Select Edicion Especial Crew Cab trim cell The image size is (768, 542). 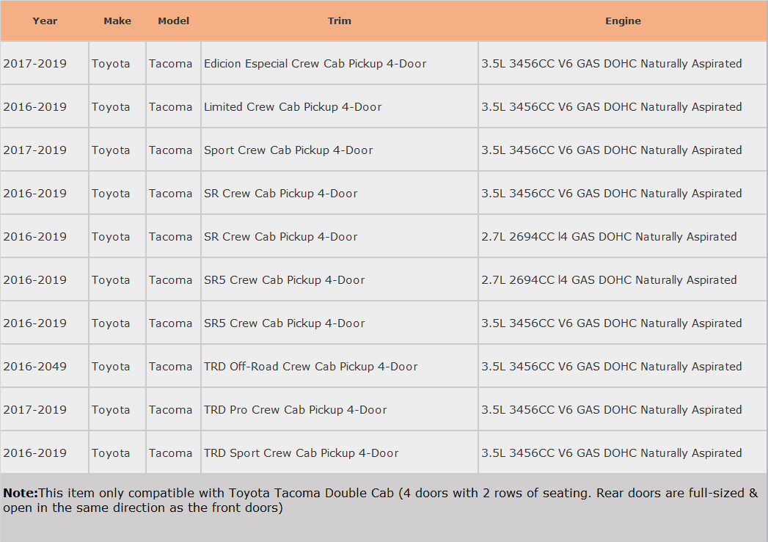[x=340, y=63]
